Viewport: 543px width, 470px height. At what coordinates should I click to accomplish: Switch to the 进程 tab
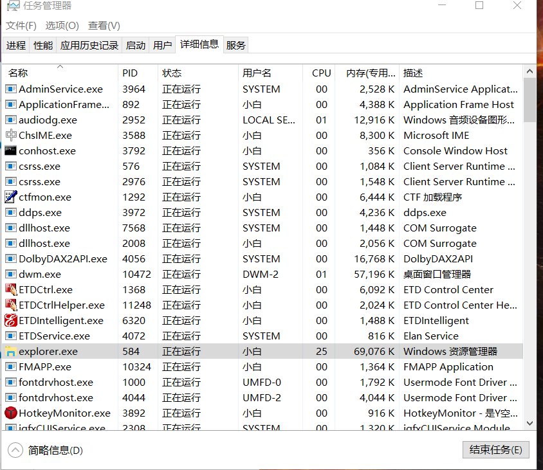[16, 46]
